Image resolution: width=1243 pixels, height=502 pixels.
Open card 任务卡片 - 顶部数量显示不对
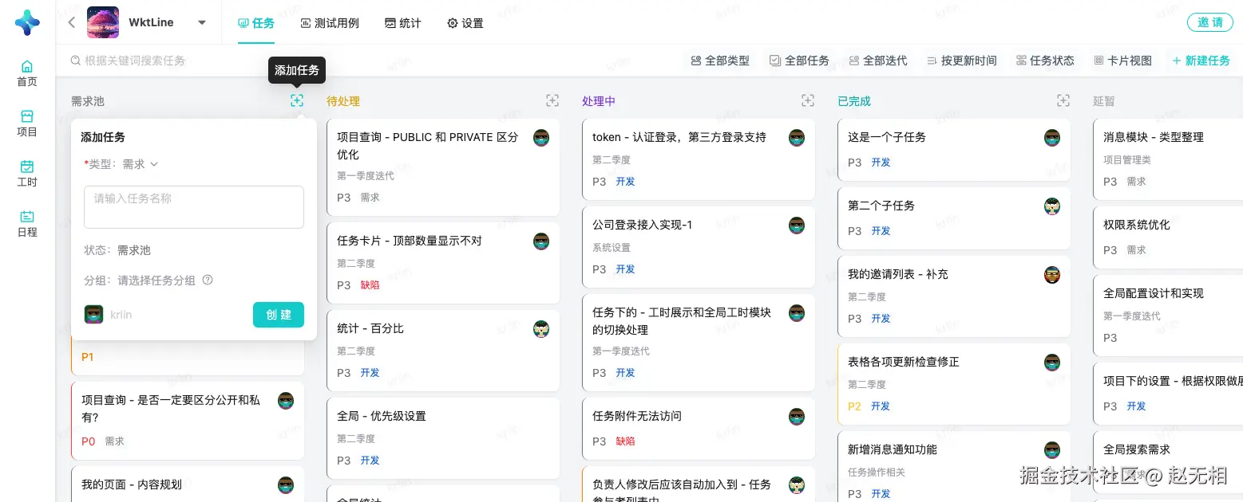coord(443,263)
